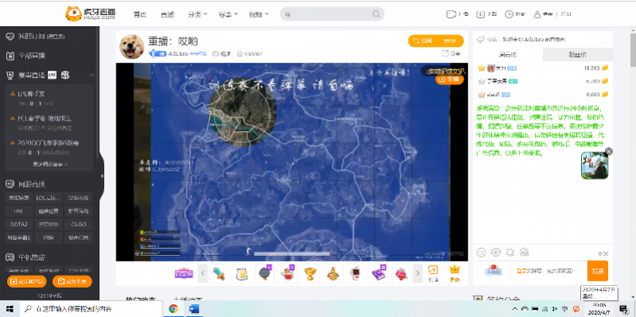Image resolution: width=636 pixels, height=317 pixels.
Task: Open the floating game ad thumbnail
Action: click(594, 165)
